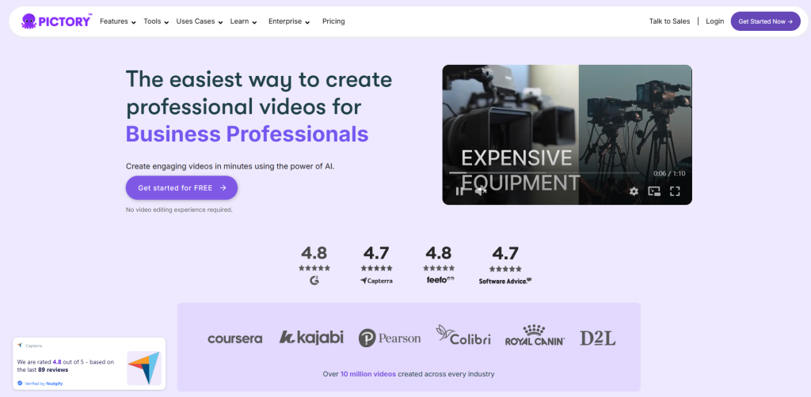
Task: Click the kajabi logo
Action: tap(311, 337)
